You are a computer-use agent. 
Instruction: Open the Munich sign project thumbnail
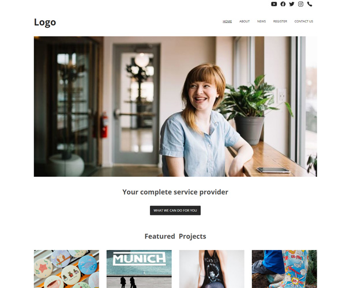coord(139,269)
